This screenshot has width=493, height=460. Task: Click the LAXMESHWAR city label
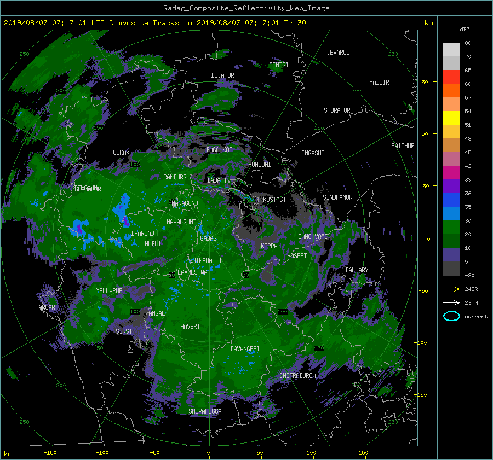click(x=194, y=272)
